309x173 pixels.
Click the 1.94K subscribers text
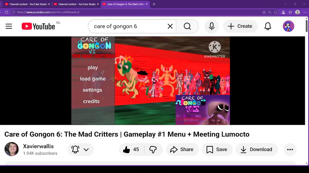tap(40, 153)
